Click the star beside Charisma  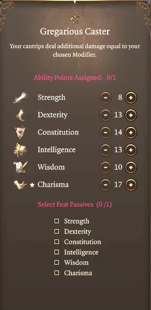[32, 185]
